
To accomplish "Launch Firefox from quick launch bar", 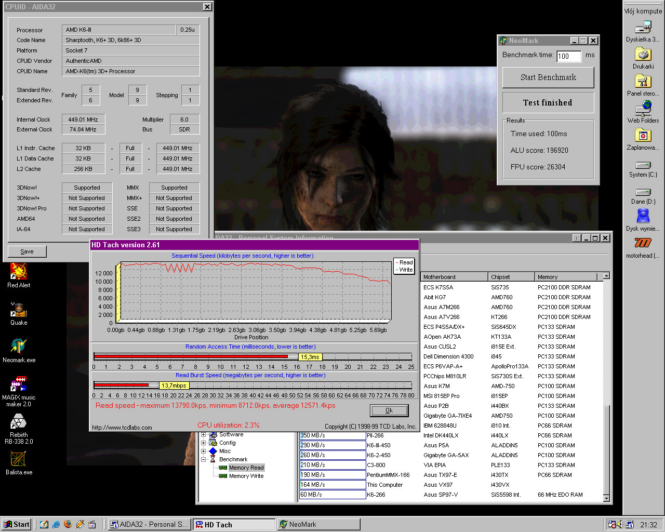I will (x=68, y=524).
